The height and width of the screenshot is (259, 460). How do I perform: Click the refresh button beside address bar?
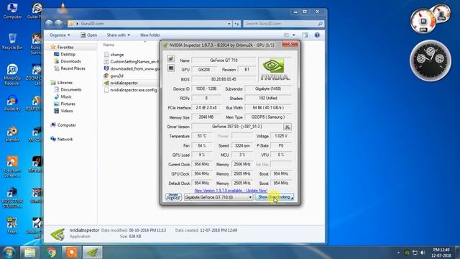(236, 24)
